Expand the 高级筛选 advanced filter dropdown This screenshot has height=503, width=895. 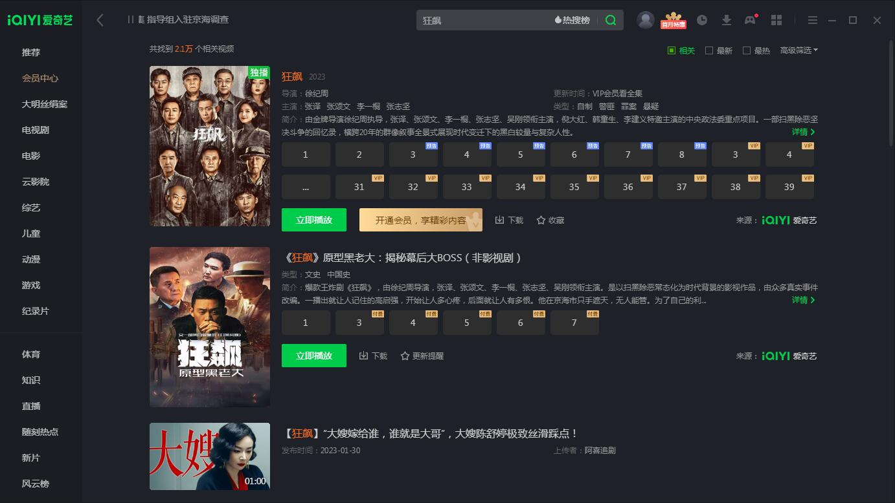(799, 50)
